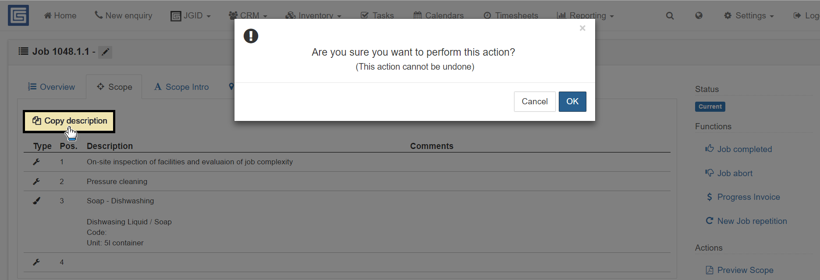820x280 pixels.
Task: Click the wrench icon in row 1
Action: click(36, 162)
